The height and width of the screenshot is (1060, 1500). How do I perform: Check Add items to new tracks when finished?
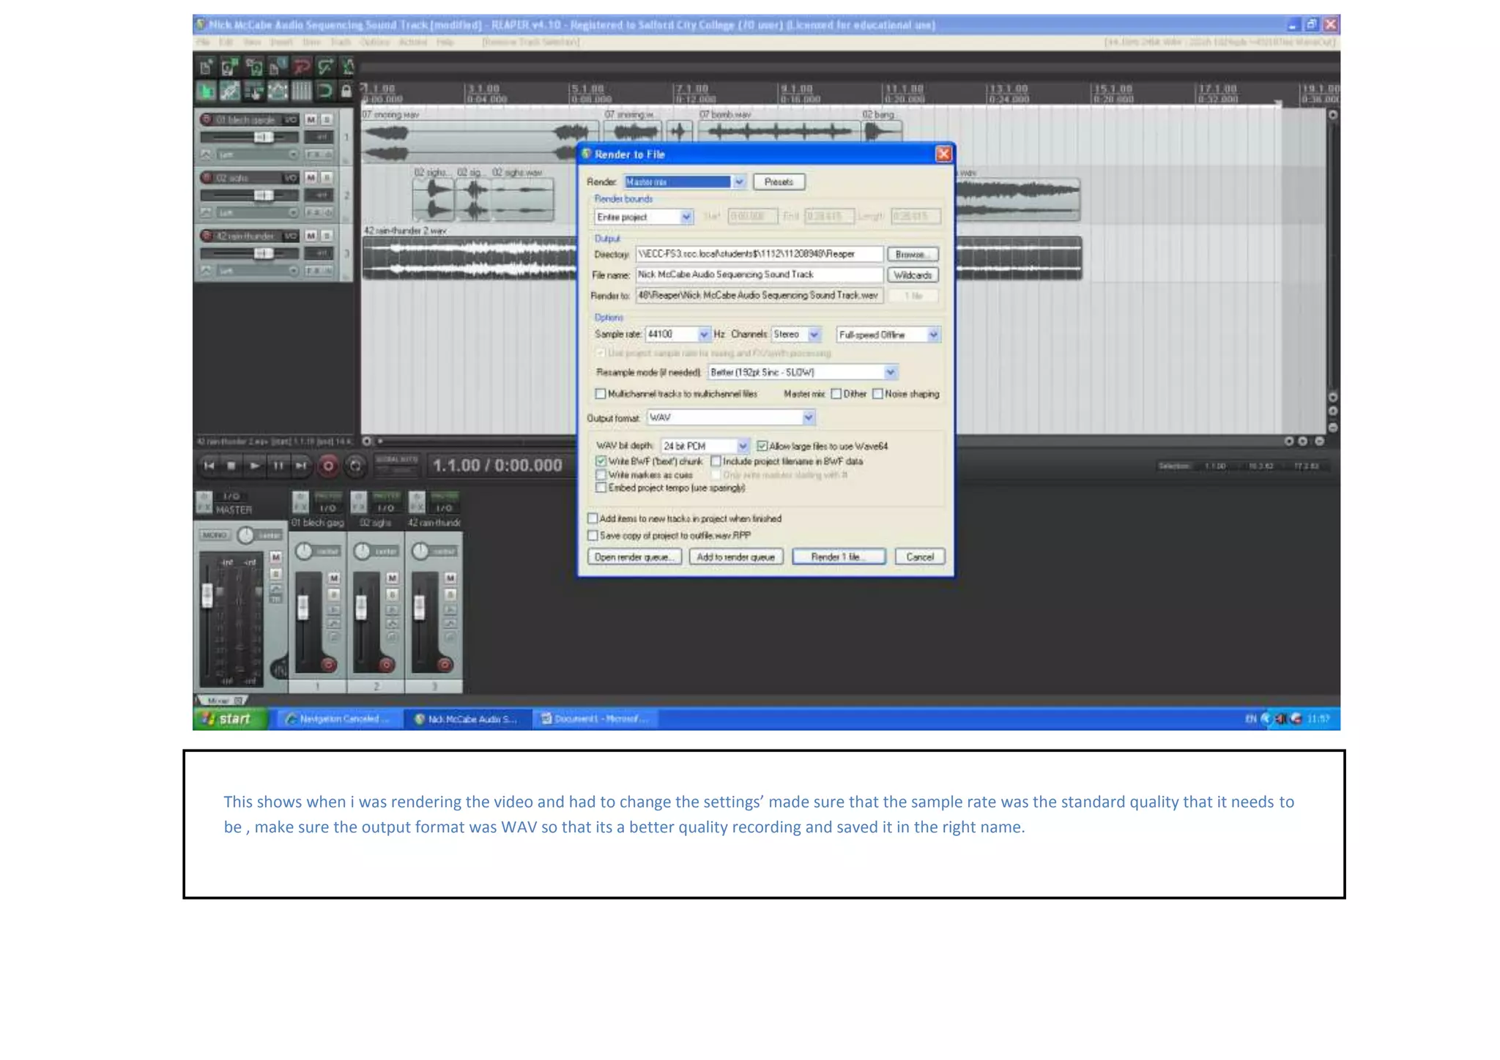[x=593, y=518]
